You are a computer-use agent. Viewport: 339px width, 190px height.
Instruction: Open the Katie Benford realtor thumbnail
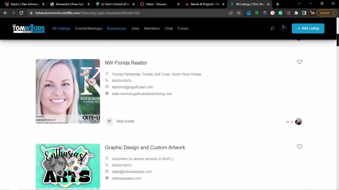click(68, 91)
